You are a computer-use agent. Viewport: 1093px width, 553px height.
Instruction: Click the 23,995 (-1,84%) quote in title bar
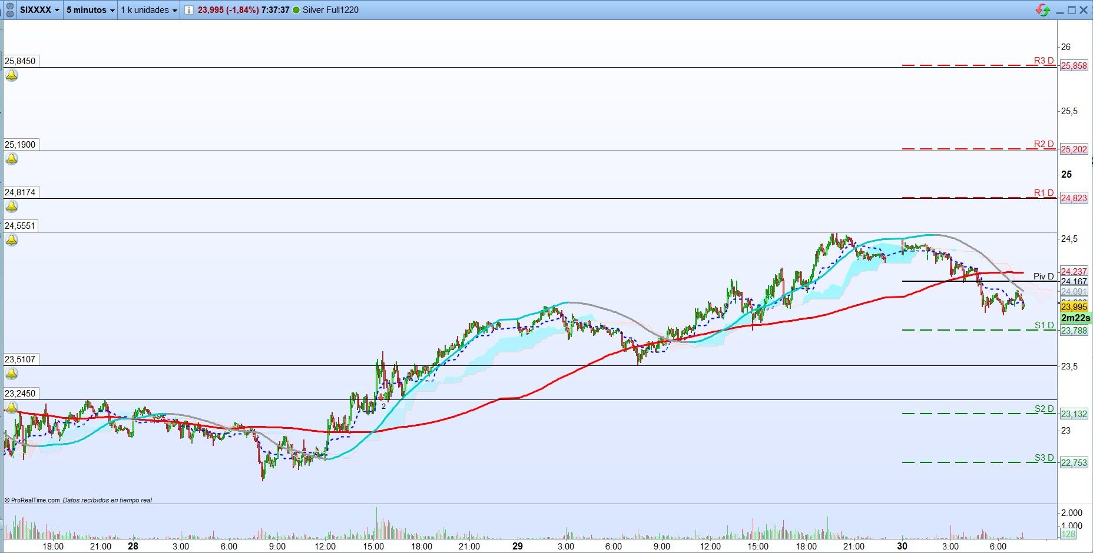tap(228, 10)
